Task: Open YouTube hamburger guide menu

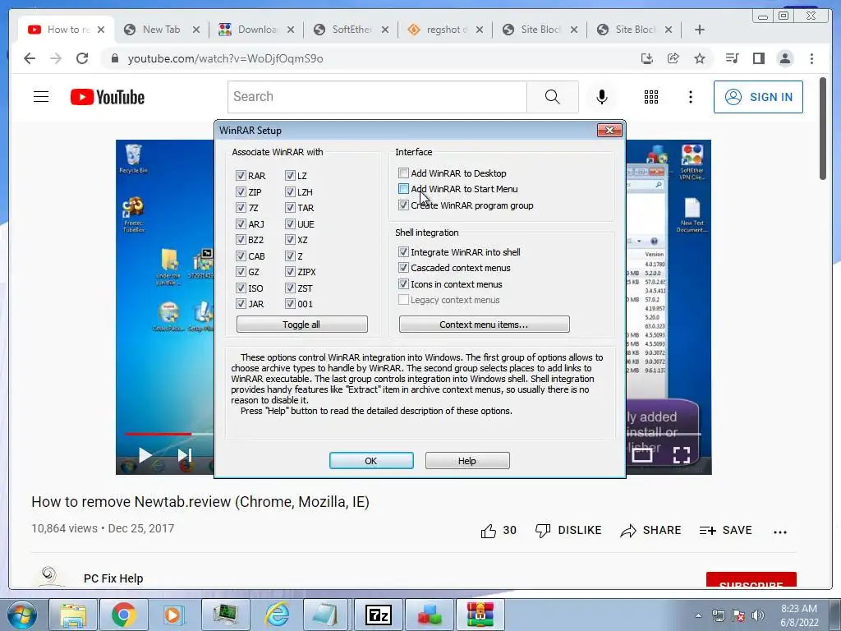Action: [x=41, y=97]
